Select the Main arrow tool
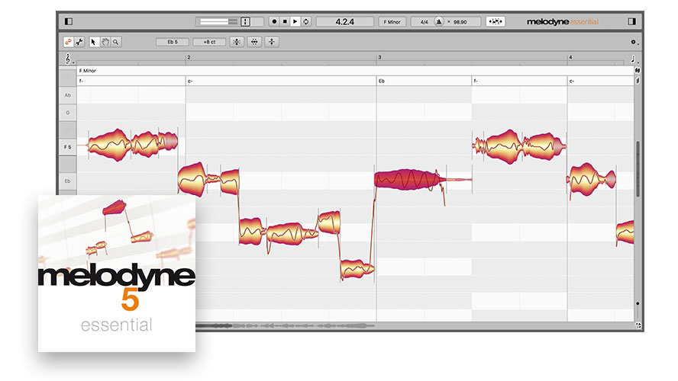The width and height of the screenshot is (678, 381). [94, 42]
